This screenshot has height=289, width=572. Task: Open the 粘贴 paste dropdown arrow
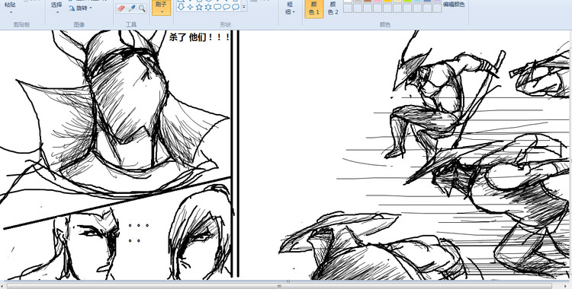(x=11, y=12)
